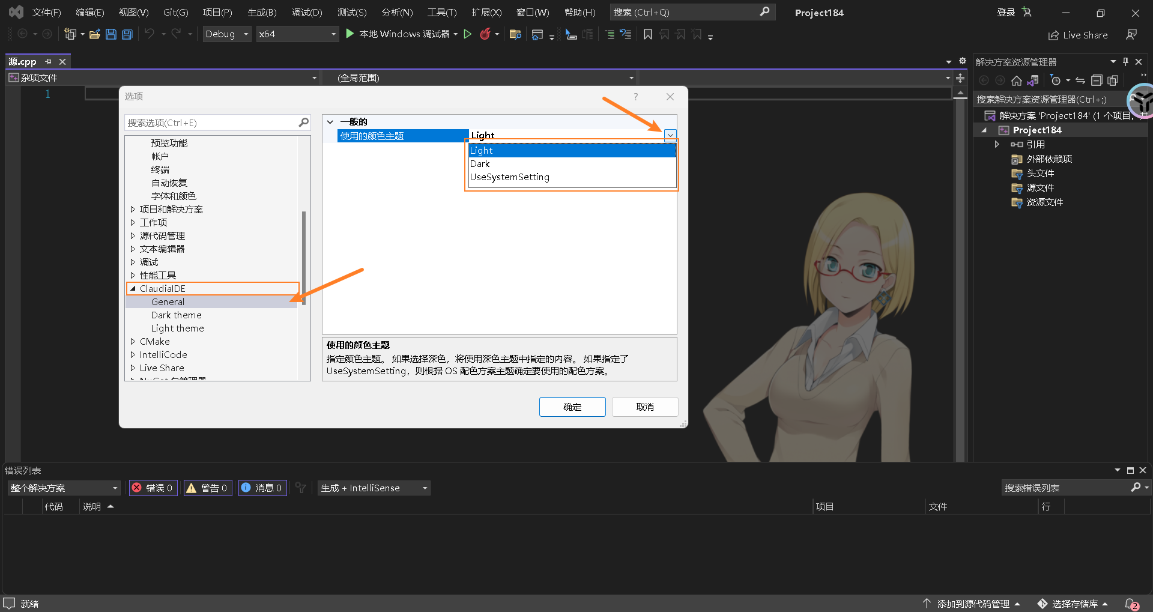This screenshot has width=1153, height=612.
Task: Collapse the ClaudiaIDE tree node
Action: pos(133,289)
